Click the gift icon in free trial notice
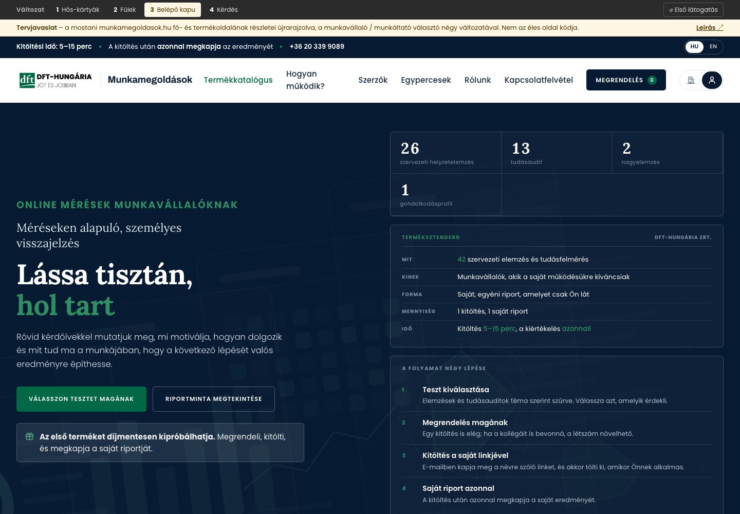Screen dimensions: 740x514 point(30,436)
